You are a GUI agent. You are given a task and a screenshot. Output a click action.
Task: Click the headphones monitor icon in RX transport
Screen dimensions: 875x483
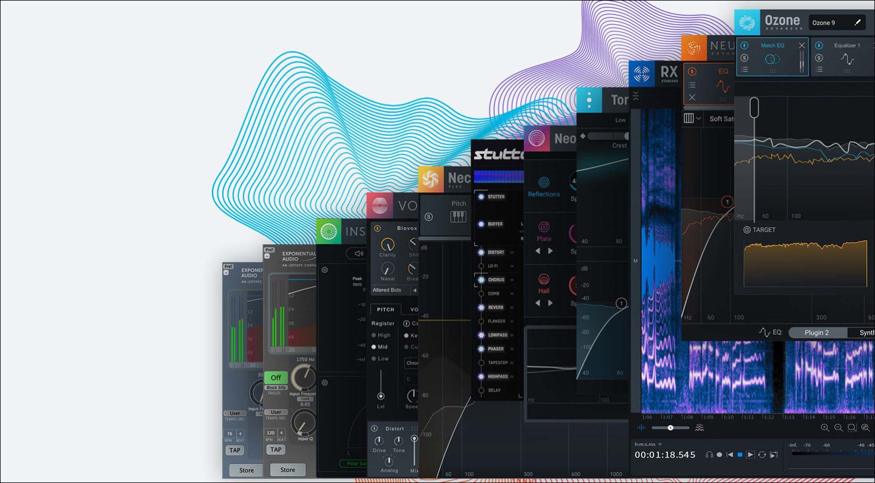point(709,455)
